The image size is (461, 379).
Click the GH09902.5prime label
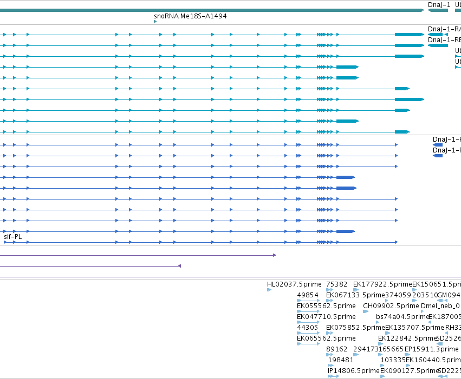[391, 306]
